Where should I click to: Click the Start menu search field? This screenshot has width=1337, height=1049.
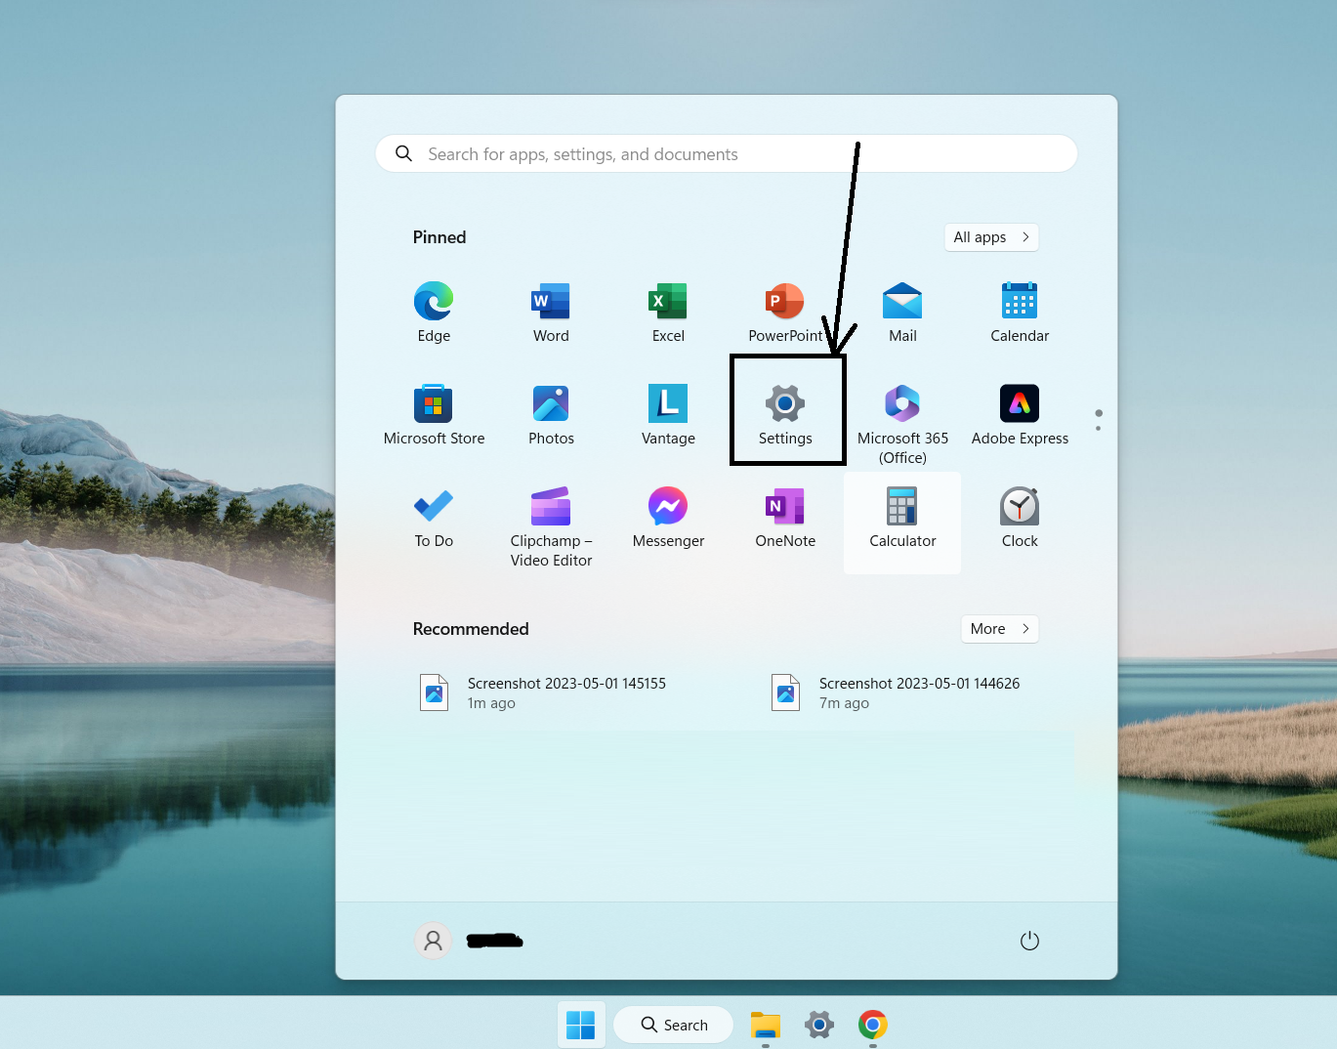726,154
